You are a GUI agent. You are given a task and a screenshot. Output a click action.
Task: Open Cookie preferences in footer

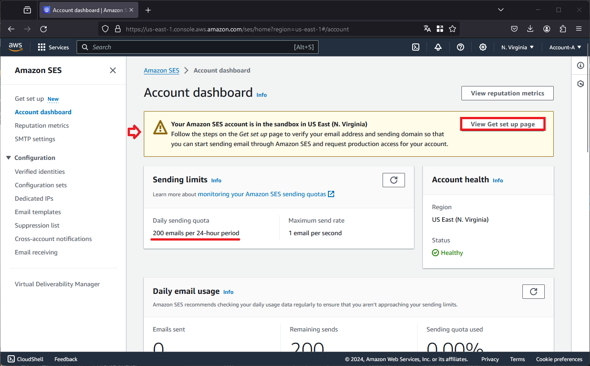(x=559, y=359)
